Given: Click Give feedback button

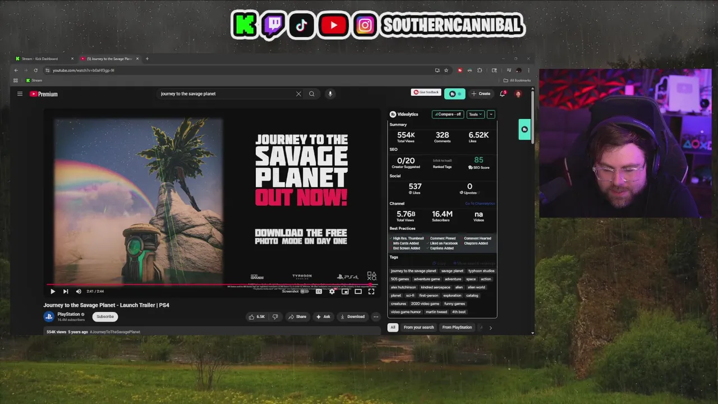Looking at the screenshot, I should click(426, 92).
